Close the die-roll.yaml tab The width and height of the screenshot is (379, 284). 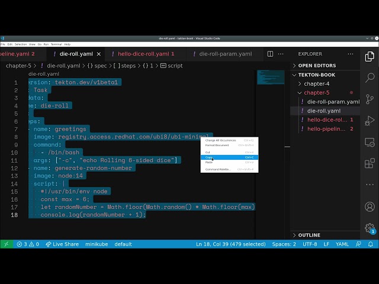[x=99, y=54]
